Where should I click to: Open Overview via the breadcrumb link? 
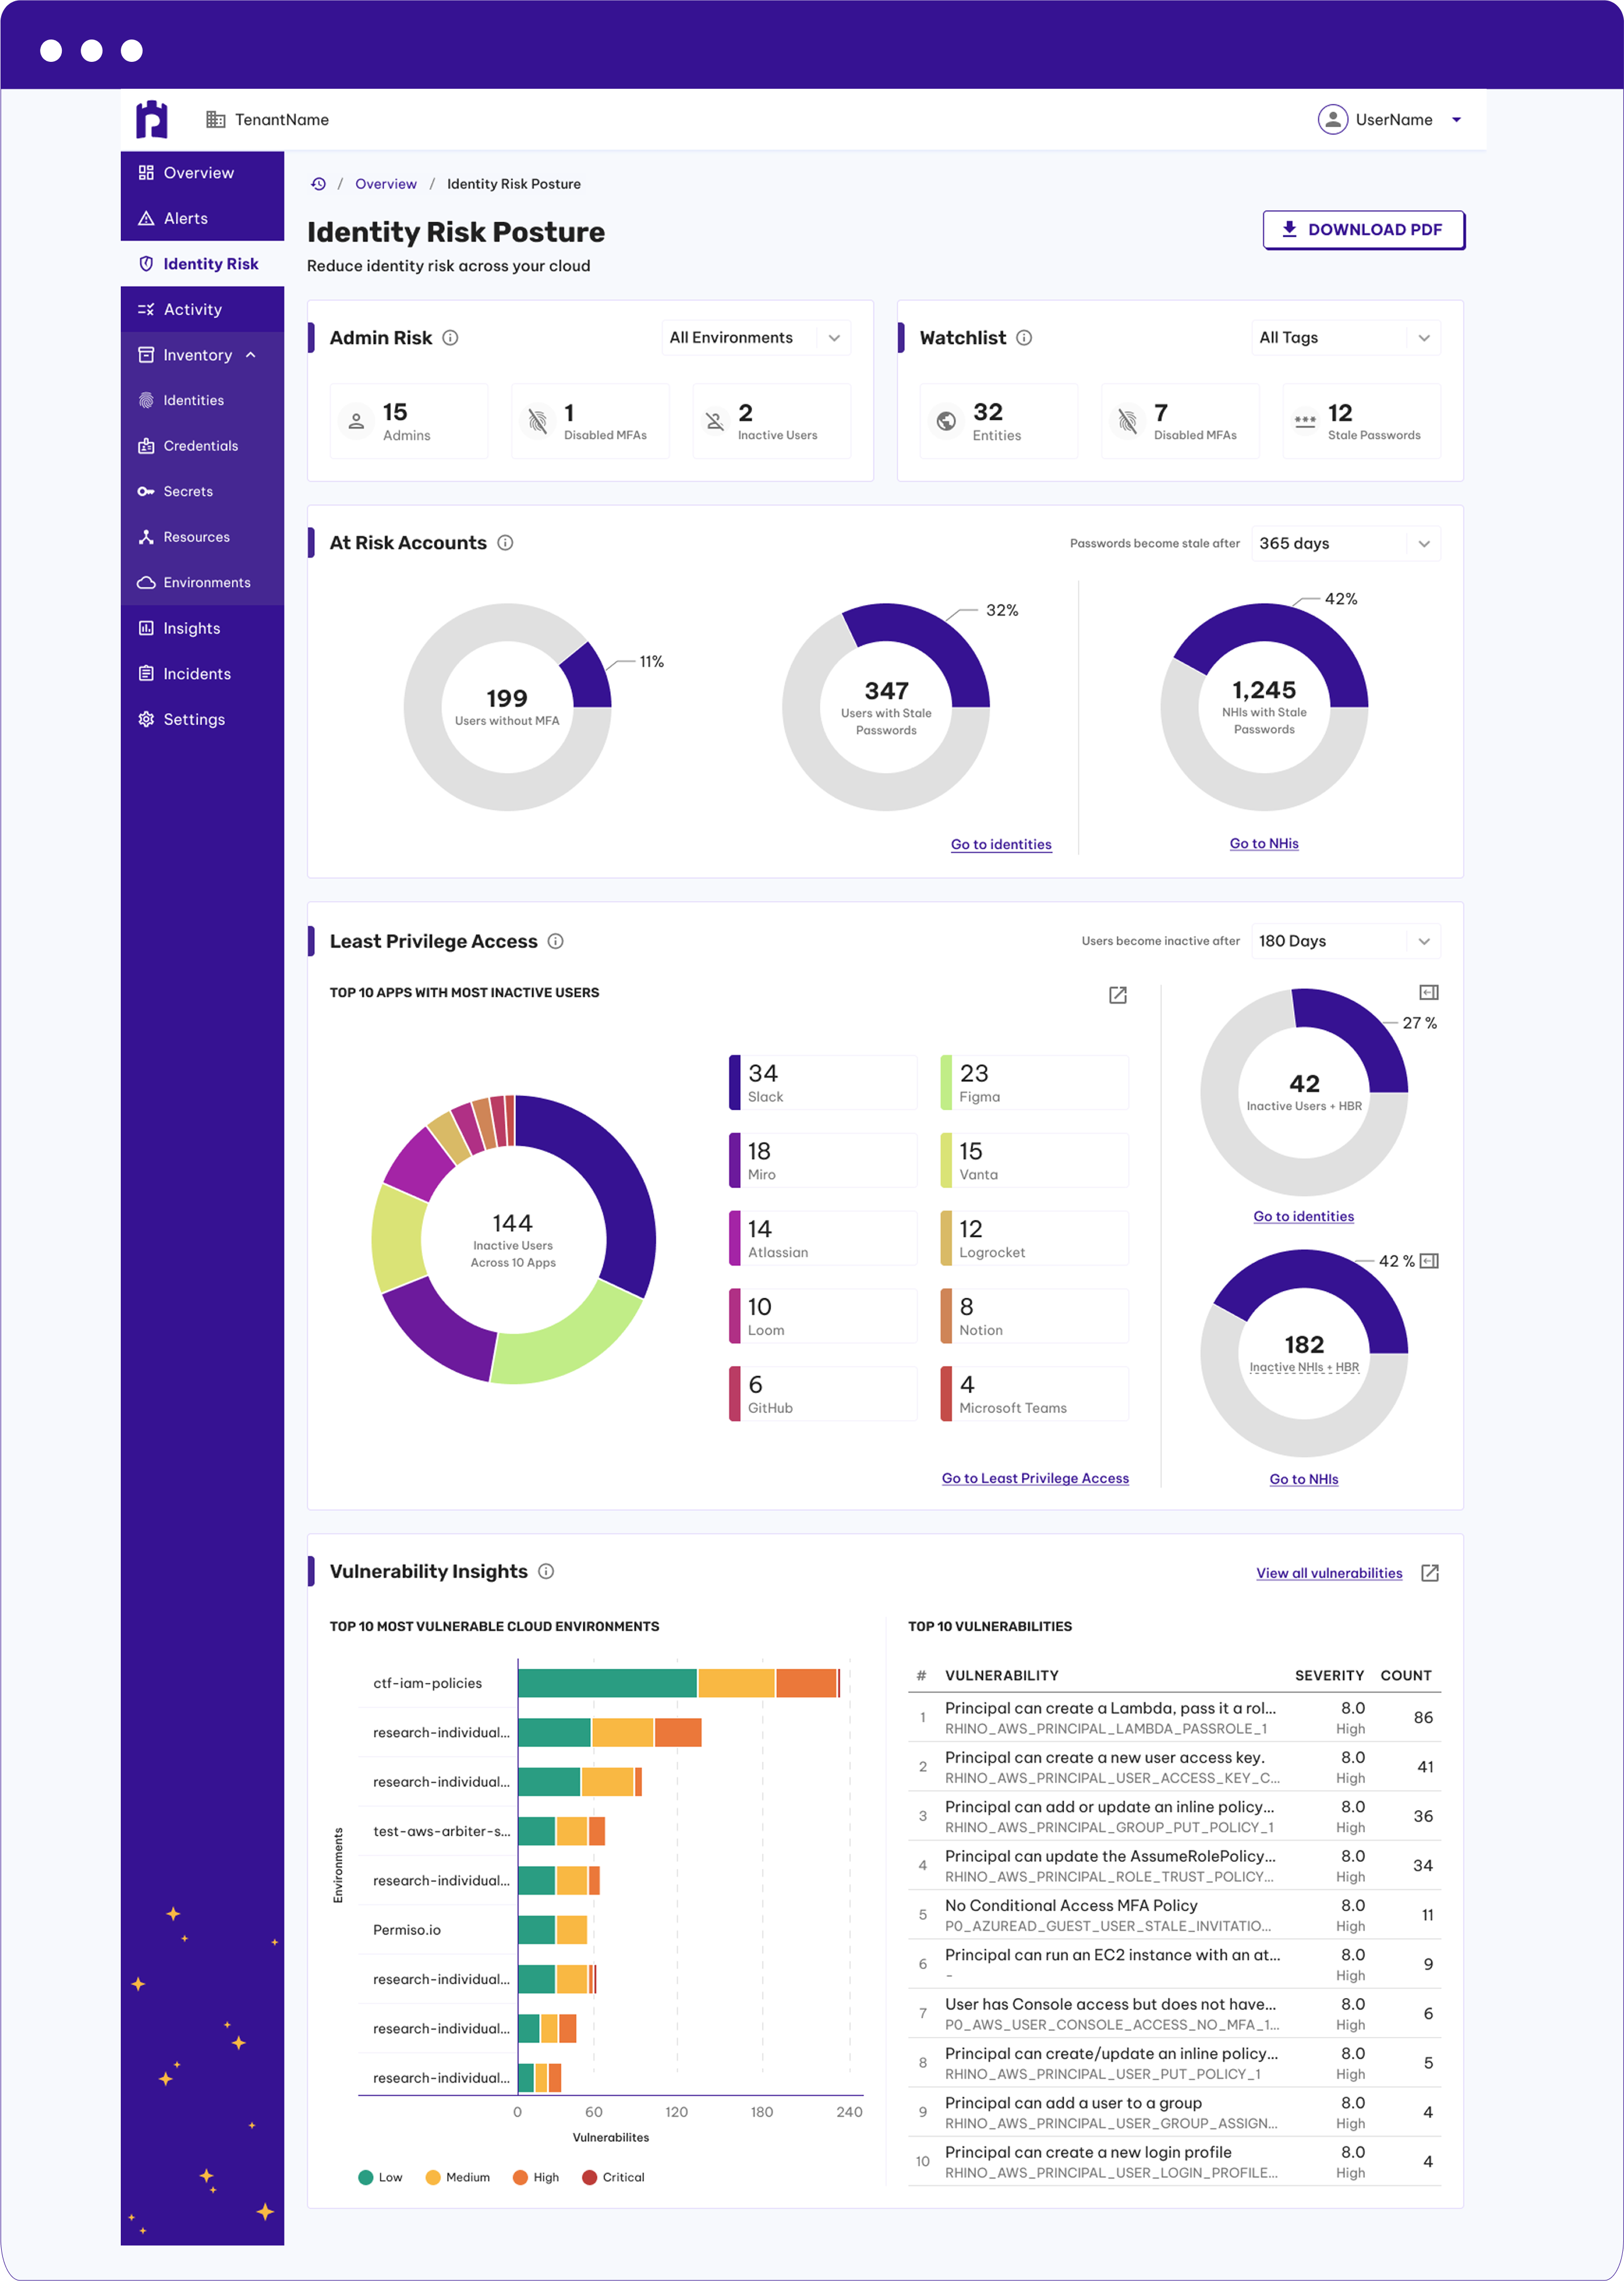pos(386,183)
